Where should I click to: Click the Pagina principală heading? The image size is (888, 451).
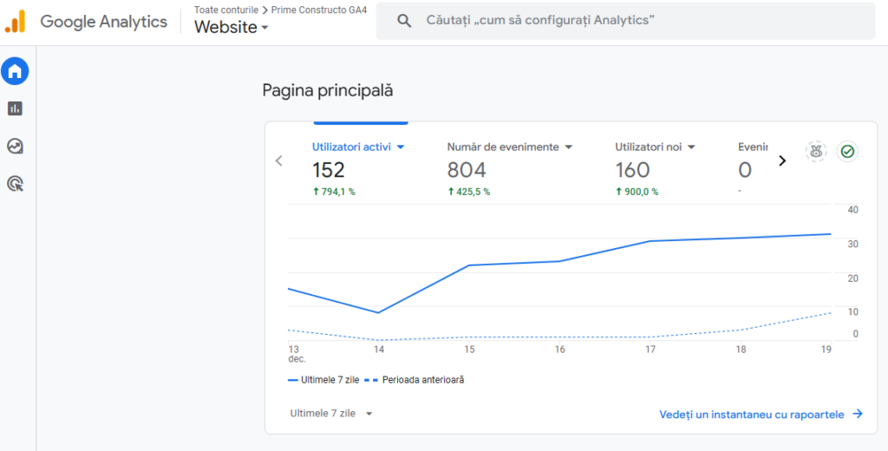point(328,91)
